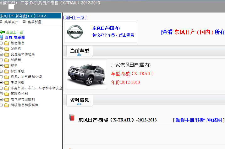Expand the 电气和电源控制 tree node
The image size is (225, 149).
1,99
